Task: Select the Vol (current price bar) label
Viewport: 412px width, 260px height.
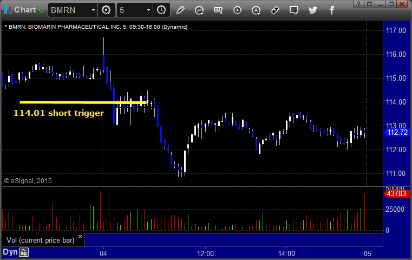Action: (x=41, y=240)
